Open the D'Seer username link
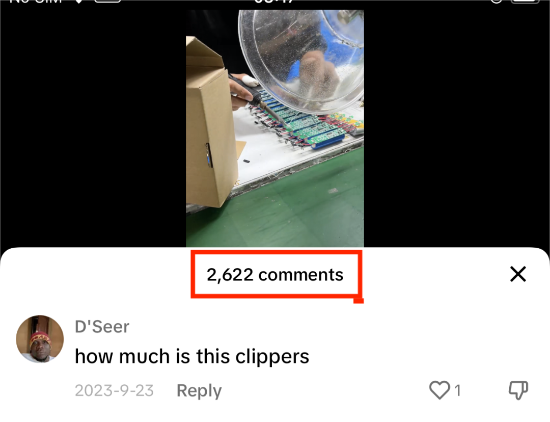 click(102, 327)
